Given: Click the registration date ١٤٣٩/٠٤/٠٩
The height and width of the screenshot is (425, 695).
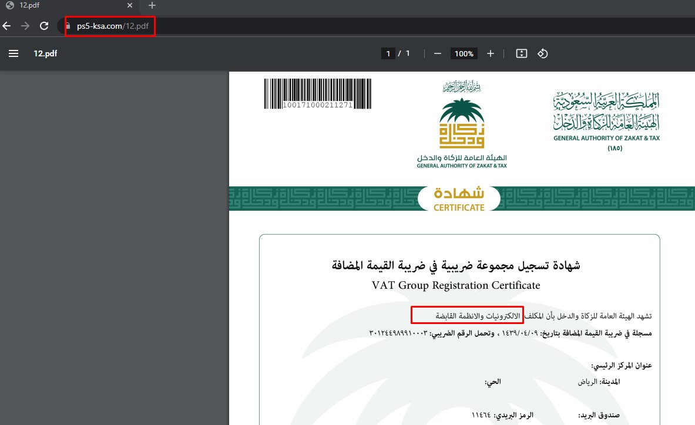Looking at the screenshot, I should pyautogui.click(x=519, y=333).
